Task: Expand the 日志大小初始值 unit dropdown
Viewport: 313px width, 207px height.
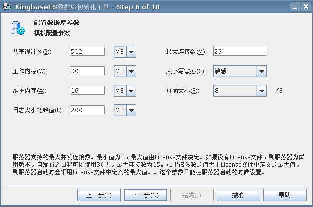Action: pyautogui.click(x=125, y=110)
